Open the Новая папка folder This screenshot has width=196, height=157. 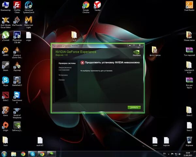[189, 36]
